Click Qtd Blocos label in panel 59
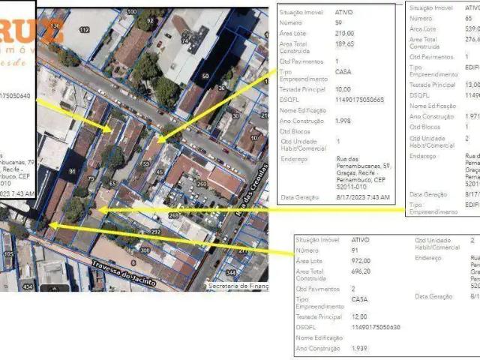This screenshot has height=360, width=480. (295, 132)
